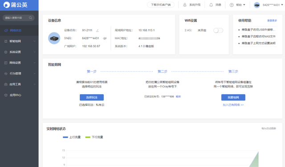Click the 下载手机客户端 button
The width and height of the screenshot is (285, 167).
(x=161, y=5)
